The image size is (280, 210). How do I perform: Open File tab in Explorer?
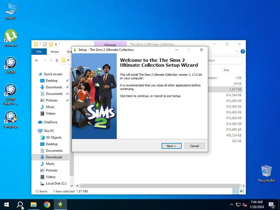(x=39, y=52)
